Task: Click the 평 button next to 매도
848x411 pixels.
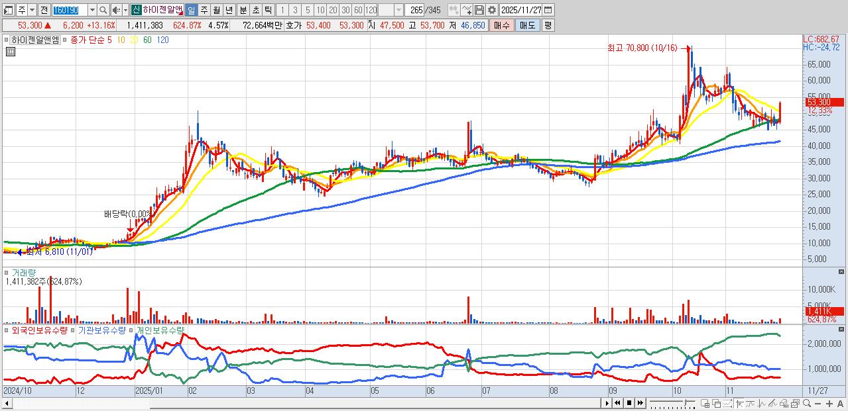Action: point(548,25)
